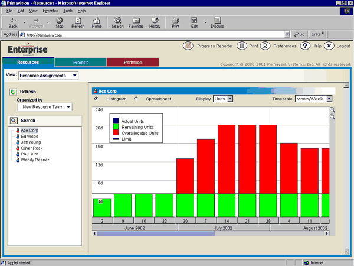The image size is (354, 266).
Task: Open the Display Units dropdown
Action: coord(223,99)
